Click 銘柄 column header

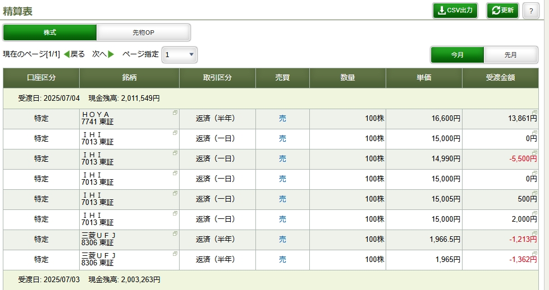pos(129,78)
